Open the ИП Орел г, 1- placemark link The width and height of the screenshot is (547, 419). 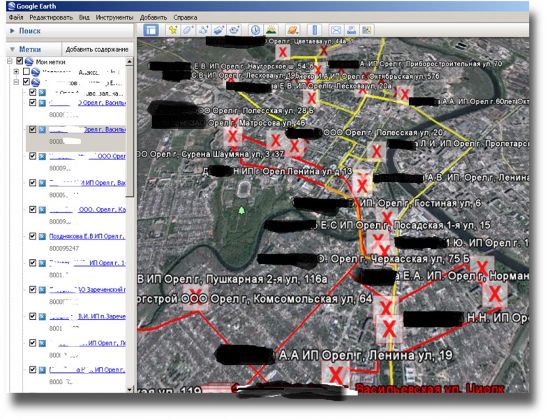click(87, 263)
